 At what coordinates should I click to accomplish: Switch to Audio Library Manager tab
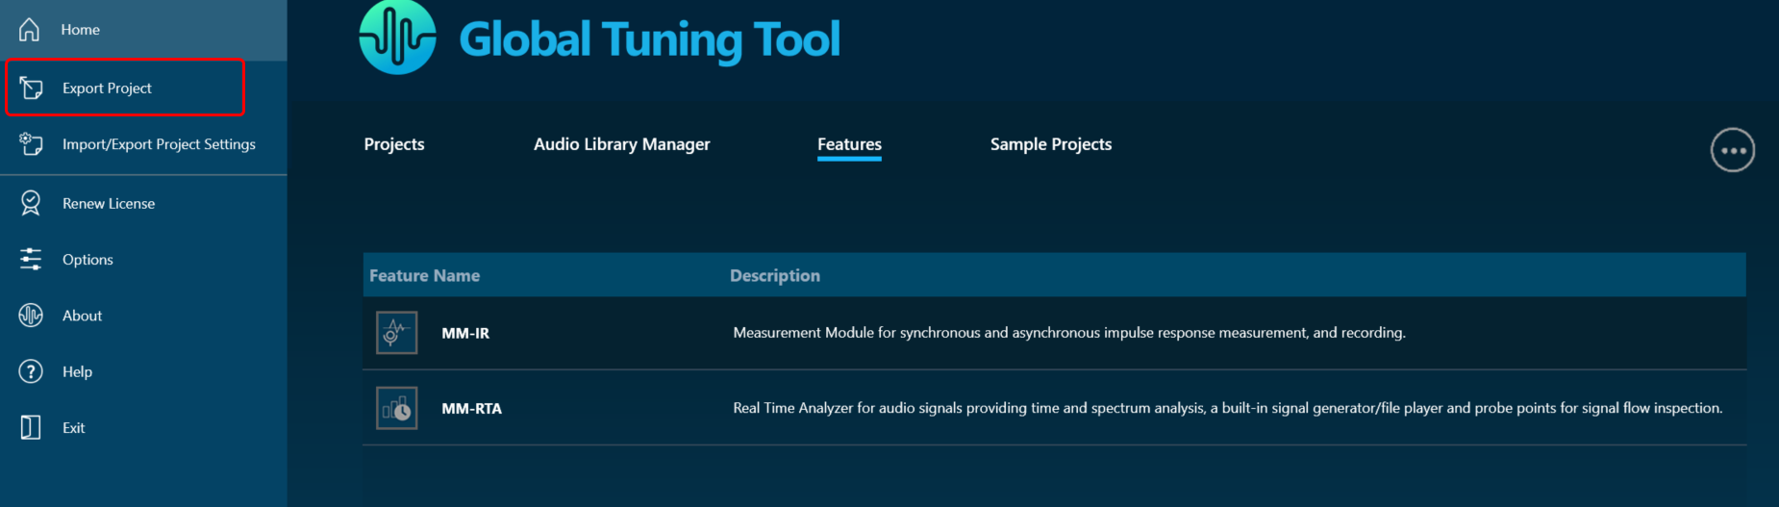pos(622,144)
